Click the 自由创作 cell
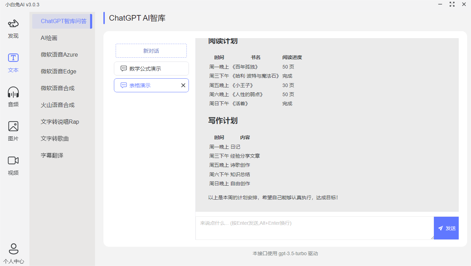The image size is (471, 266). click(x=240, y=184)
